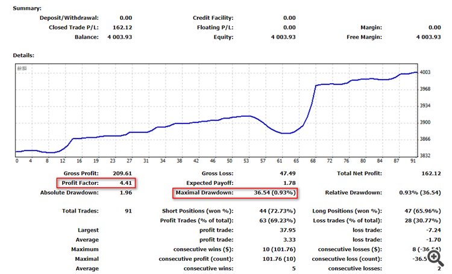Click the Total Net Profit value 162.12
The height and width of the screenshot is (274, 452).
(431, 173)
